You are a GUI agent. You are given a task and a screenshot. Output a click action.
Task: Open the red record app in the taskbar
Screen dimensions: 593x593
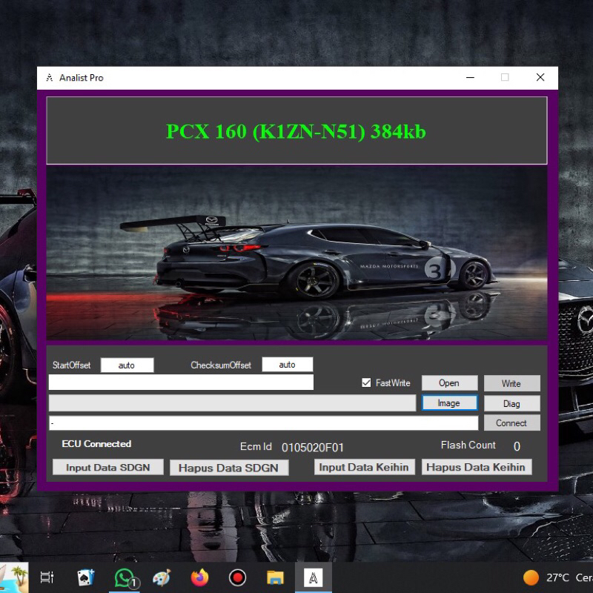tap(237, 577)
